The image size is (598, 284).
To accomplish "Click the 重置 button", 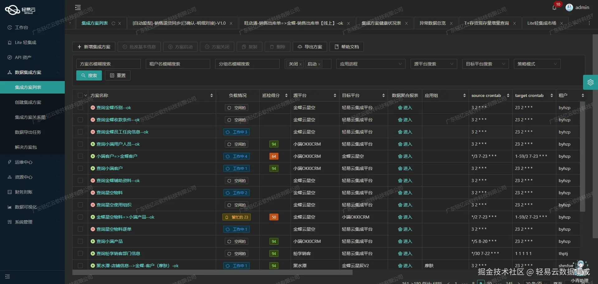I will coord(118,75).
